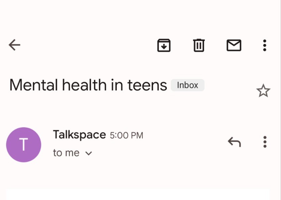Delete the email using the trash icon
This screenshot has width=281, height=200.
coord(199,45)
